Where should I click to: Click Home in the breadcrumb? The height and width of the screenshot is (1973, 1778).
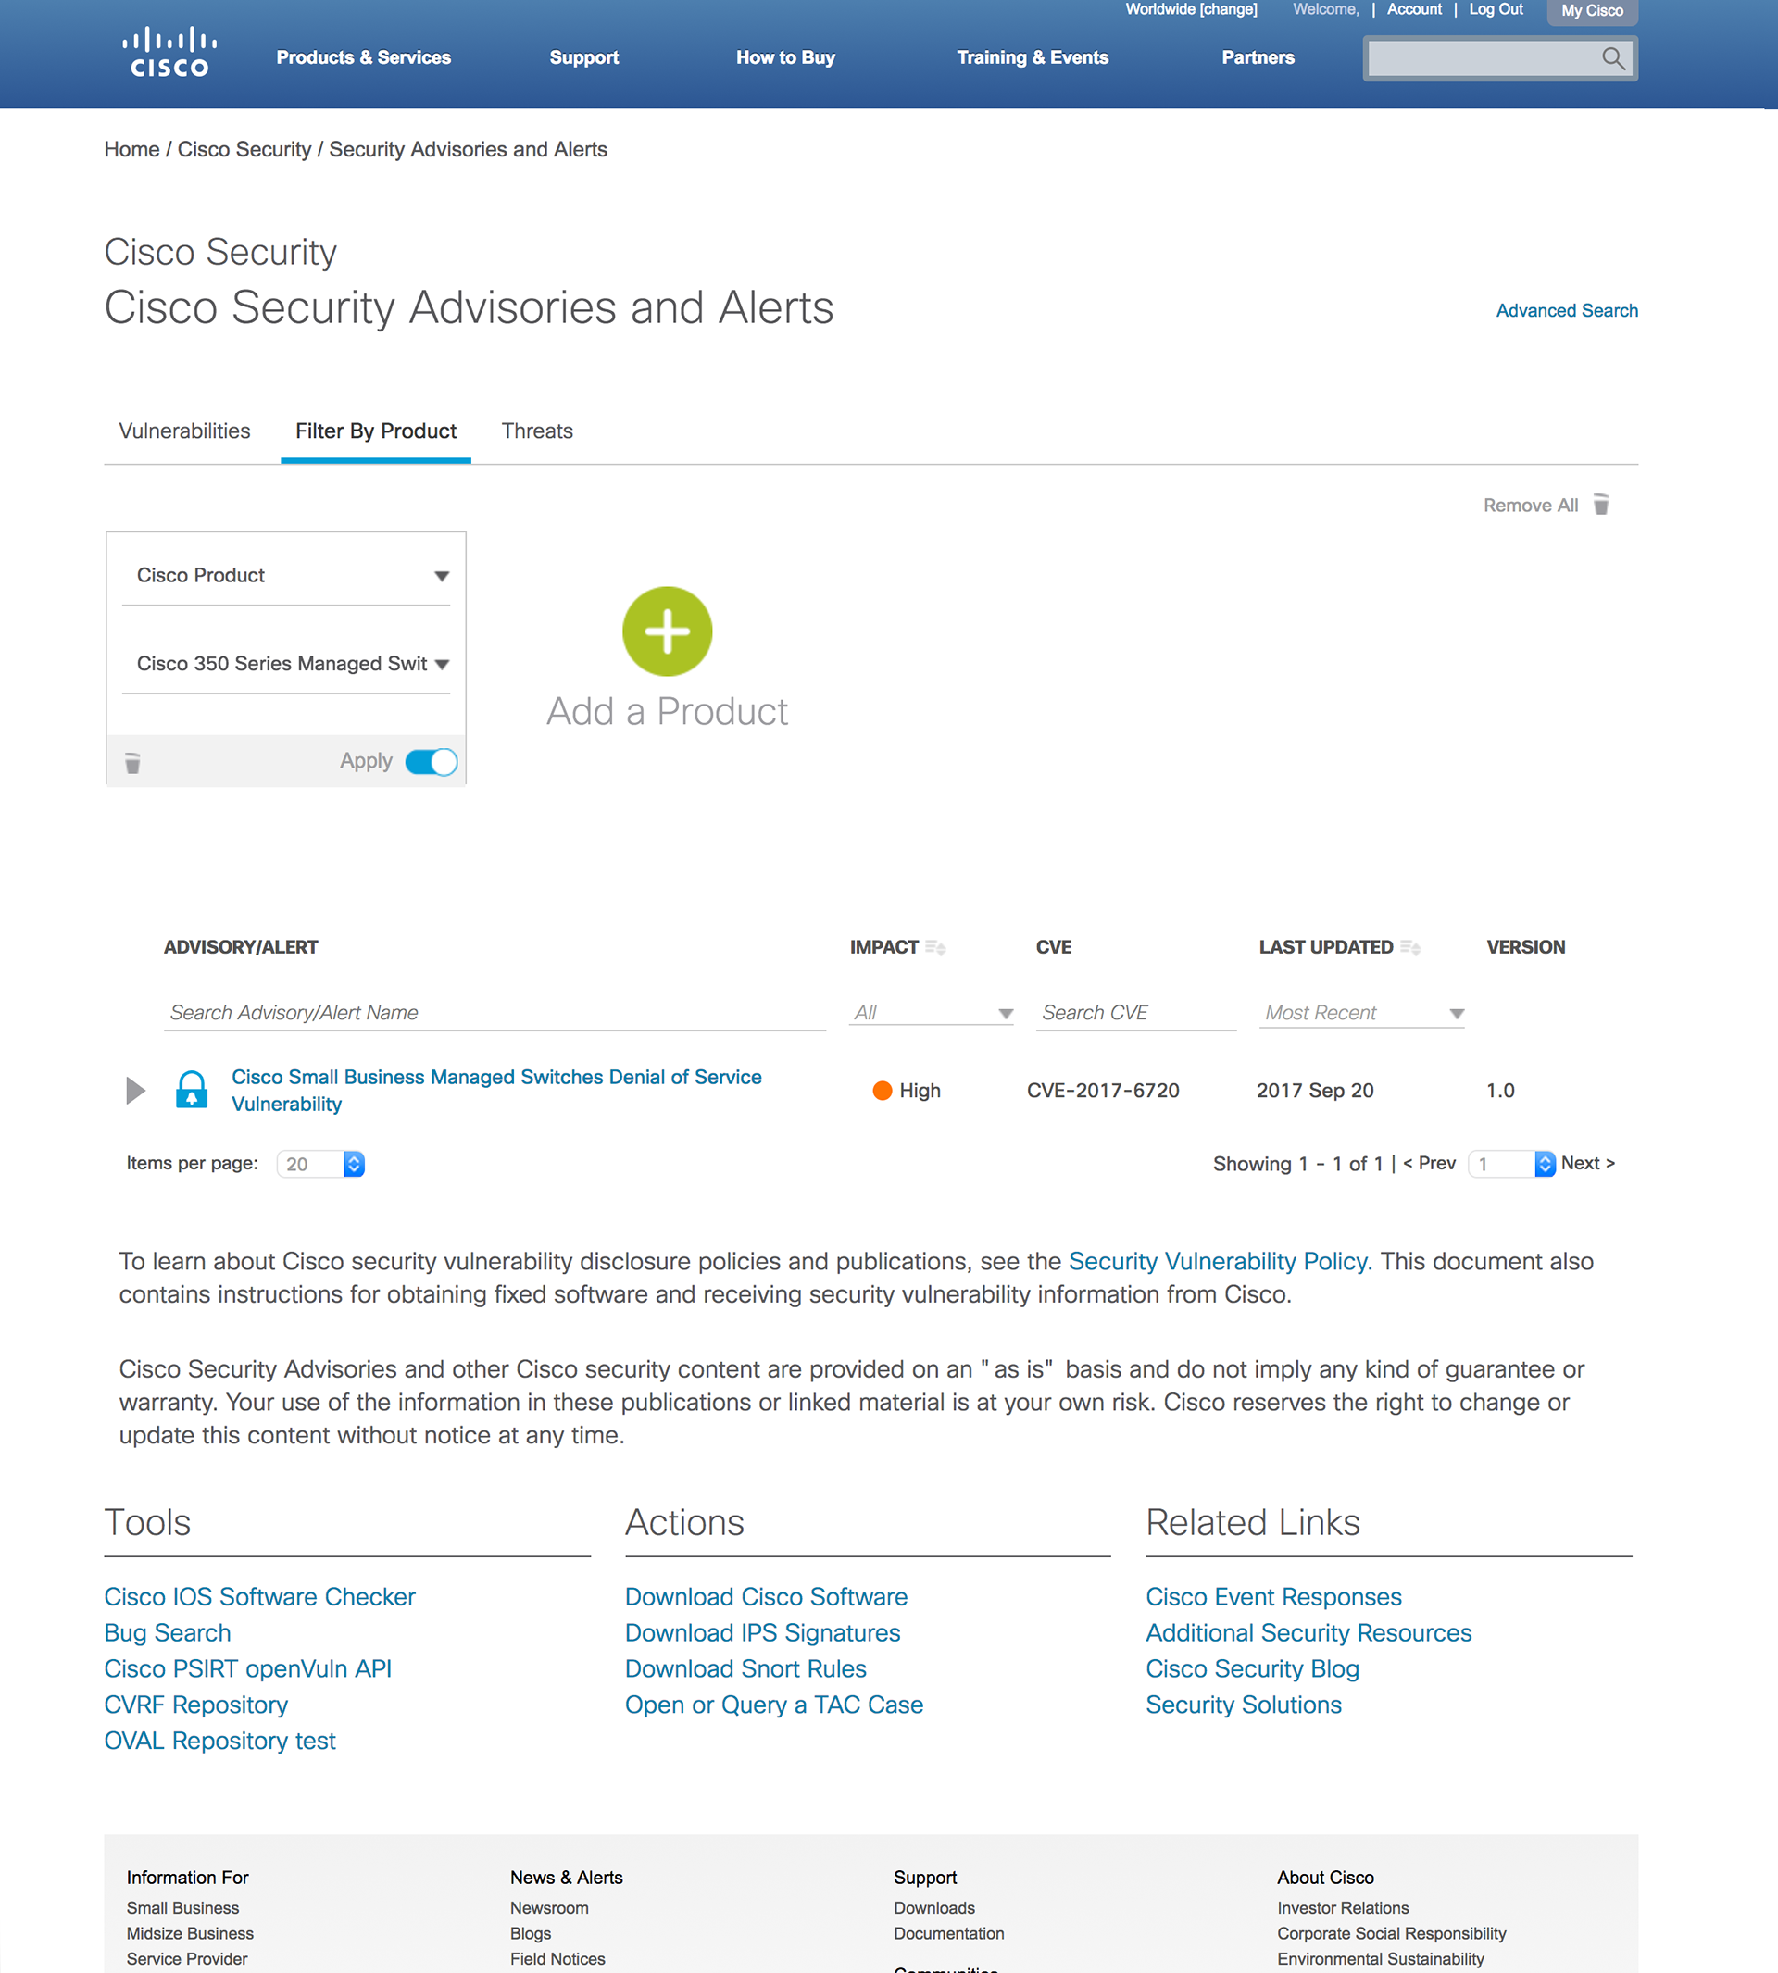pyautogui.click(x=131, y=149)
